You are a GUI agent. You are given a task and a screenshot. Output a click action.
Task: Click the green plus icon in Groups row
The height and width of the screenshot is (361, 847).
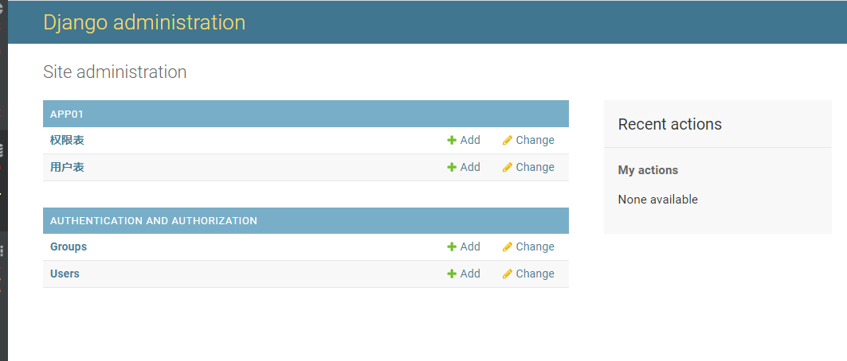coord(452,246)
